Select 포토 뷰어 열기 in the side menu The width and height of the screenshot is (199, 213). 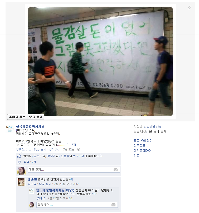click(143, 141)
